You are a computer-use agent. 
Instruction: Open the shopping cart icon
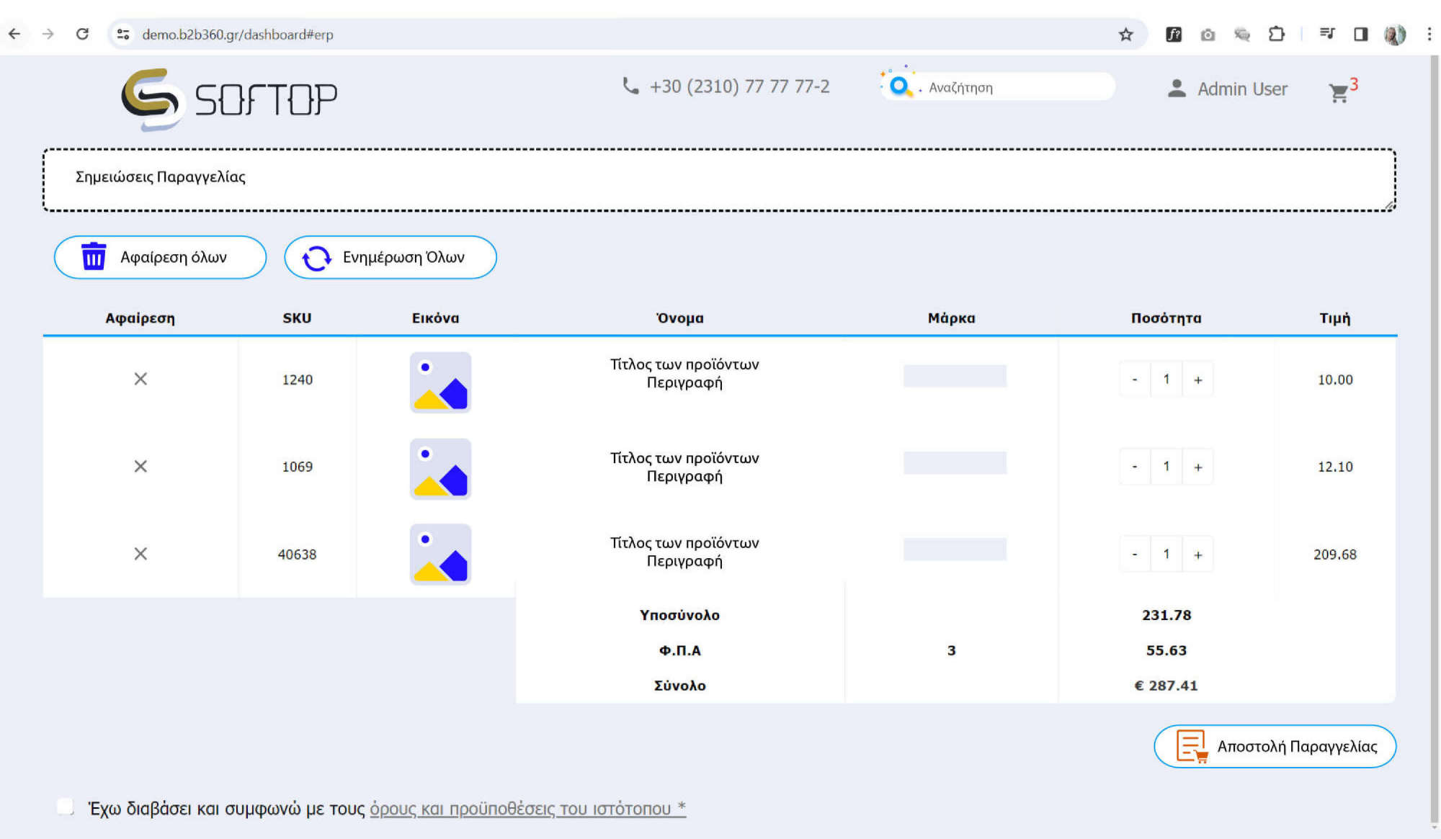click(x=1339, y=92)
